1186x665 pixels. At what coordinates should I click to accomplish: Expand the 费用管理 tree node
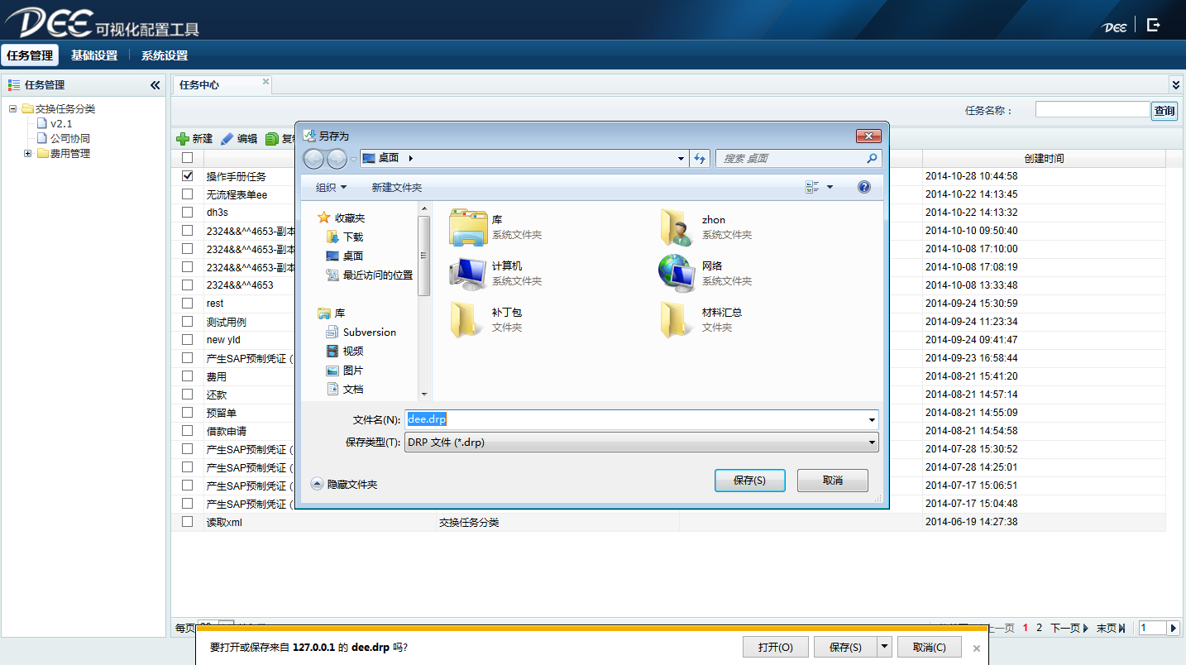click(27, 154)
